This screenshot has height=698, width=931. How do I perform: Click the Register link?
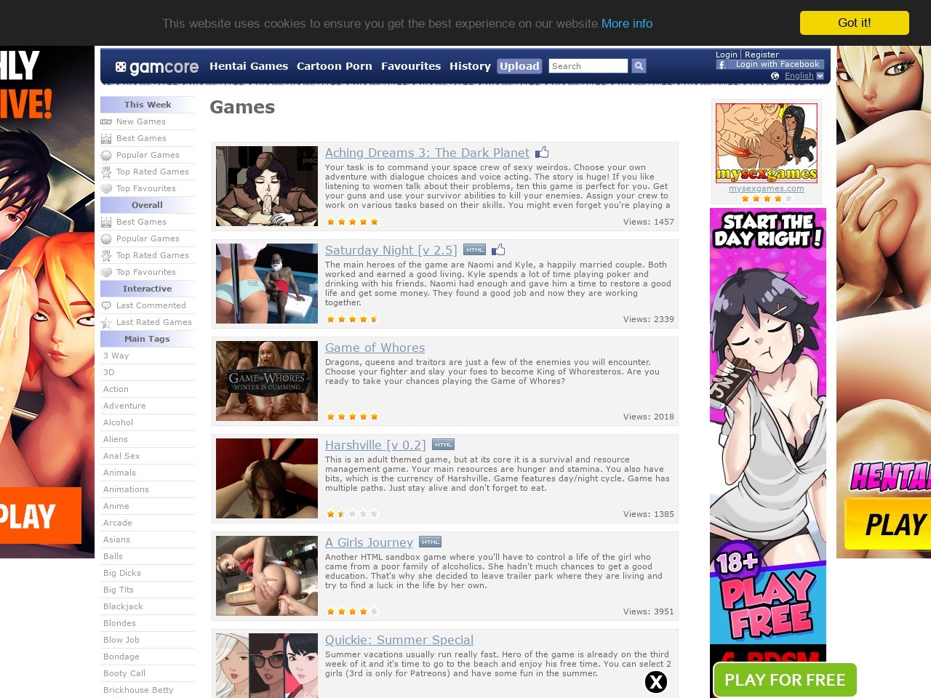point(762,55)
